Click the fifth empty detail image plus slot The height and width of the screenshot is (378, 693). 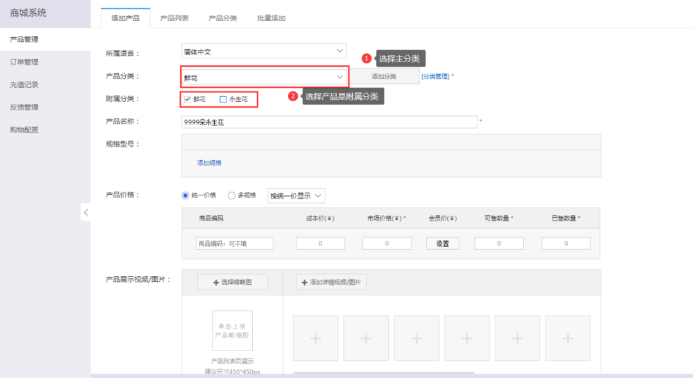pyautogui.click(x=517, y=338)
